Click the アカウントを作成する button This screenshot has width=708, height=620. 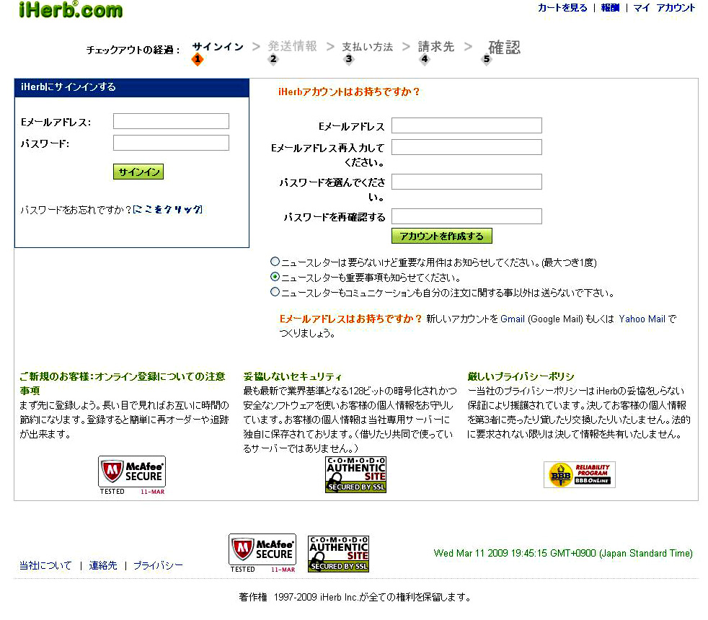pyautogui.click(x=441, y=236)
